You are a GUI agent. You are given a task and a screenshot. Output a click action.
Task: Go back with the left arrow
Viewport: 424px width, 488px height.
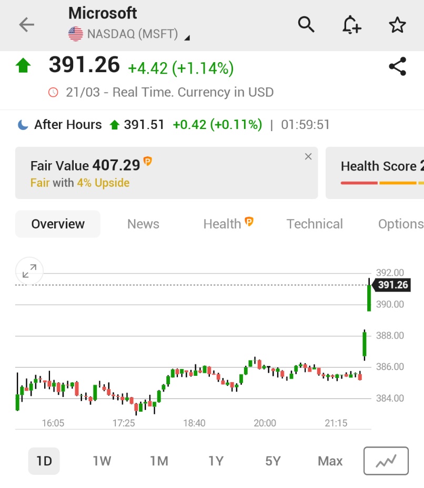(26, 25)
